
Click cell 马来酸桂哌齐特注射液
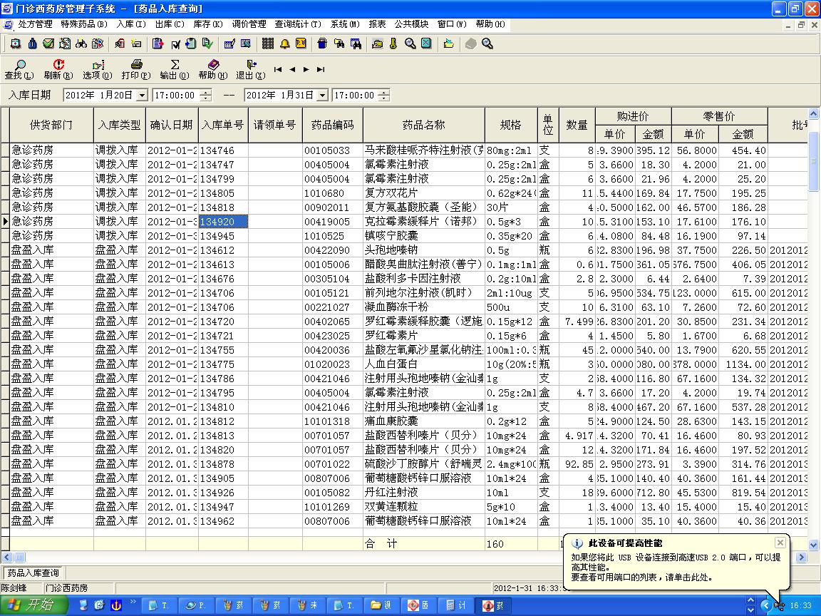423,150
